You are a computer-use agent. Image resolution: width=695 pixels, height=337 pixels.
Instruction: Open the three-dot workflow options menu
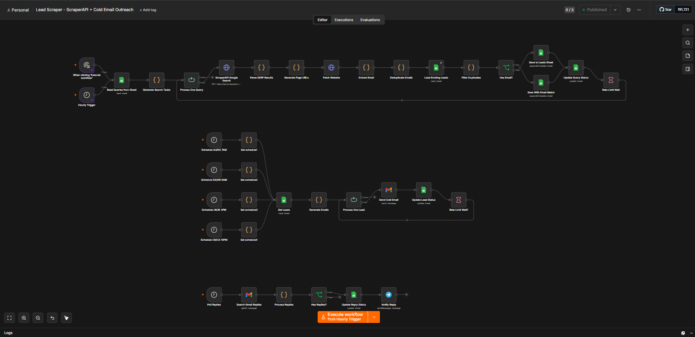coord(639,10)
